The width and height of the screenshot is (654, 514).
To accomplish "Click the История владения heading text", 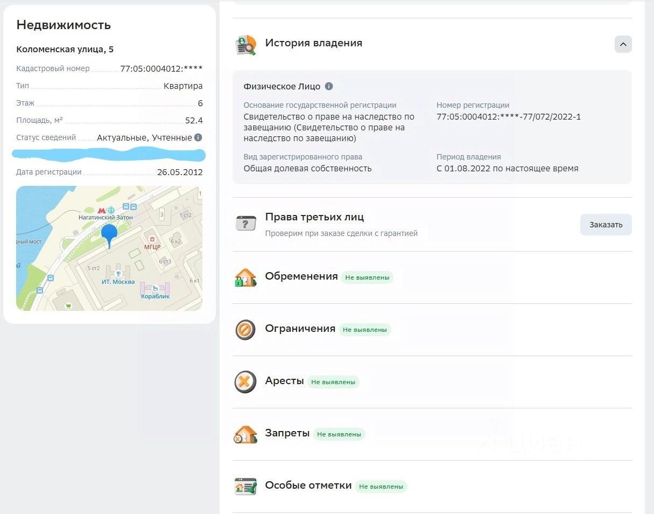I will click(314, 43).
